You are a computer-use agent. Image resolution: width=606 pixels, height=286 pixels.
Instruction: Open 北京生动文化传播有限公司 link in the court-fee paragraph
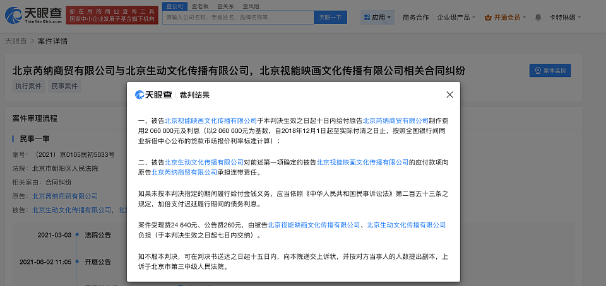pos(406,225)
